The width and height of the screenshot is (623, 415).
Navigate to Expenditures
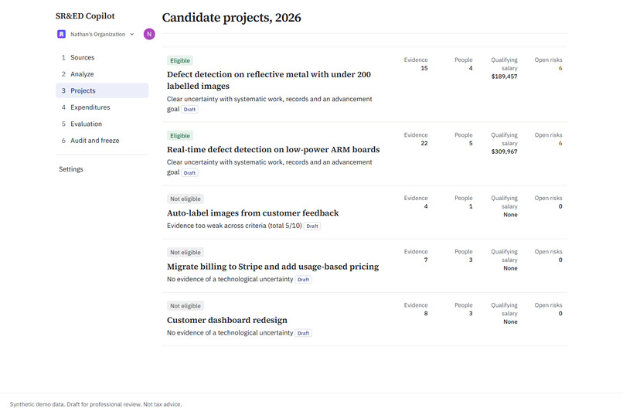[102, 107]
